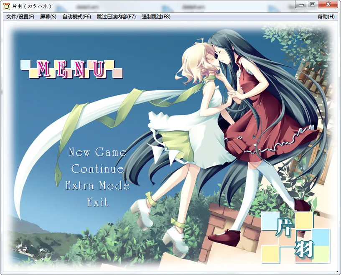This screenshot has width=341, height=275.
Task: Click the 片羽 logo in the corner
Action: (x=295, y=238)
